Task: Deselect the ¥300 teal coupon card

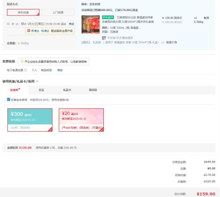Action: (30, 120)
